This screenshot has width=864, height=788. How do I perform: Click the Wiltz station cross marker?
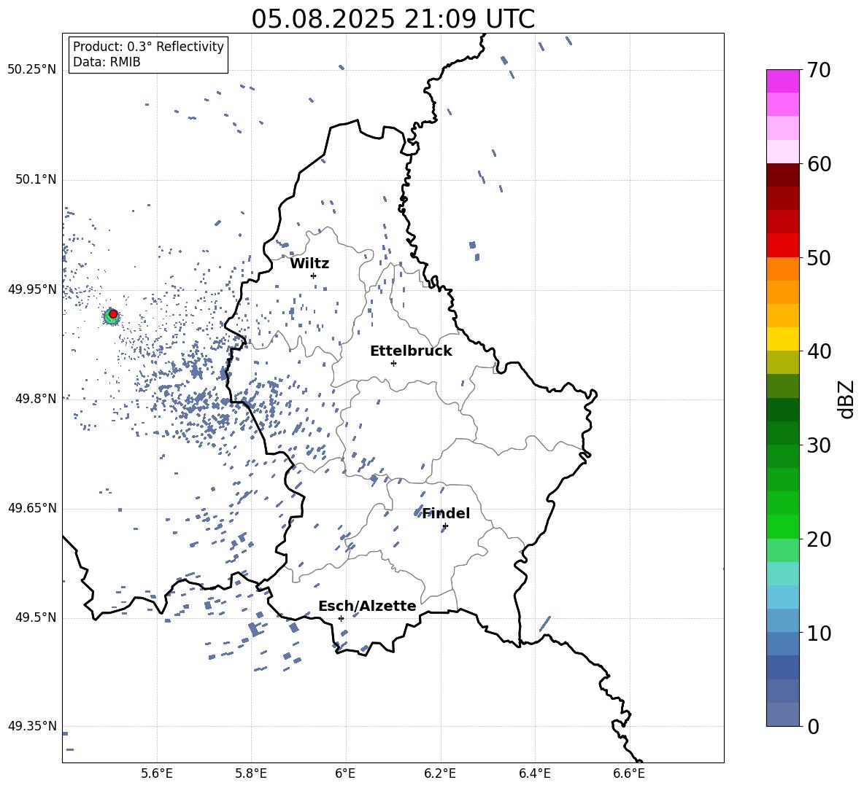313,276
